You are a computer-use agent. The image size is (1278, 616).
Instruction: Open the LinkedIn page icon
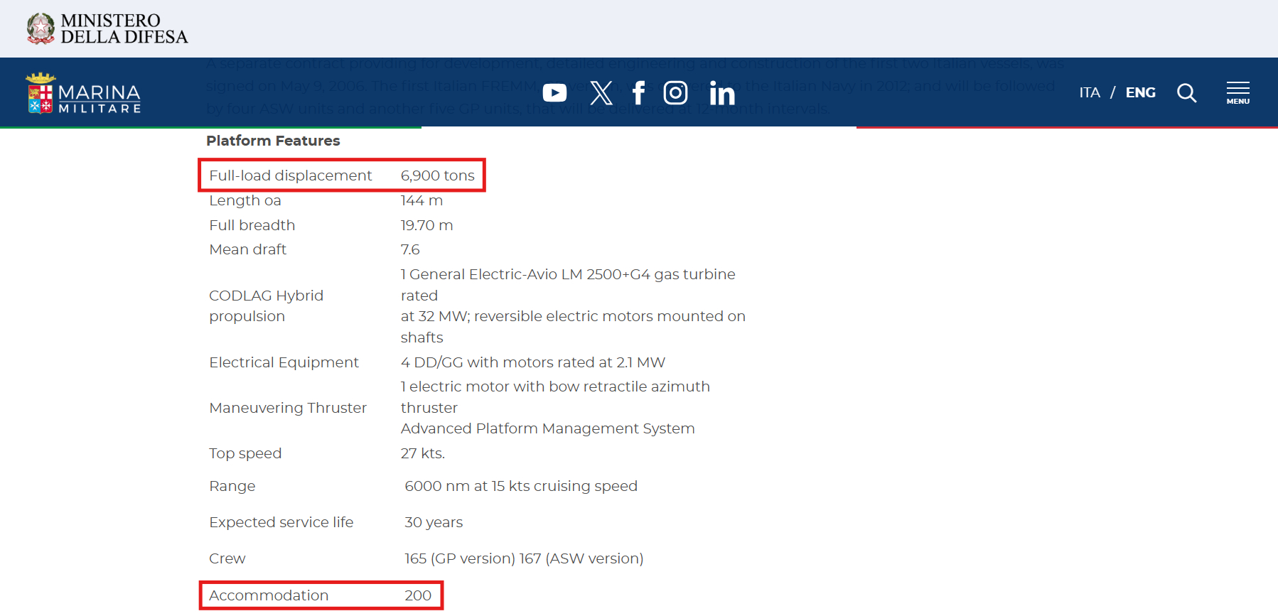point(722,93)
